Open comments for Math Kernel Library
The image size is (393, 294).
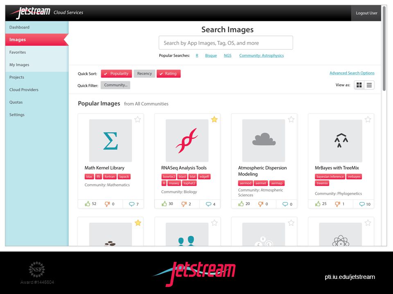[131, 204]
